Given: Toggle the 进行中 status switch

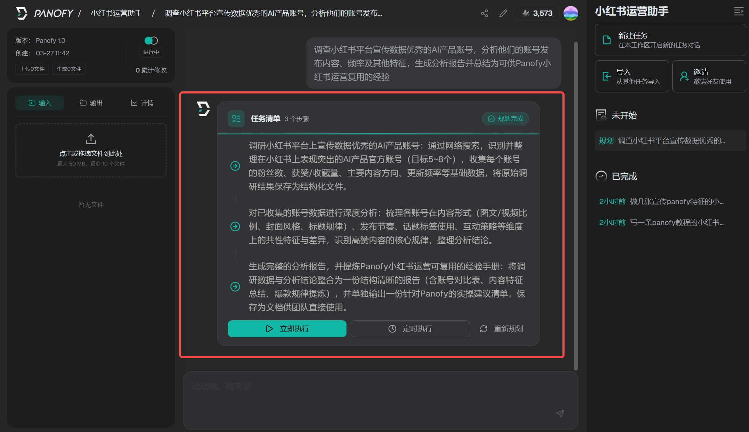Looking at the screenshot, I should 151,41.
